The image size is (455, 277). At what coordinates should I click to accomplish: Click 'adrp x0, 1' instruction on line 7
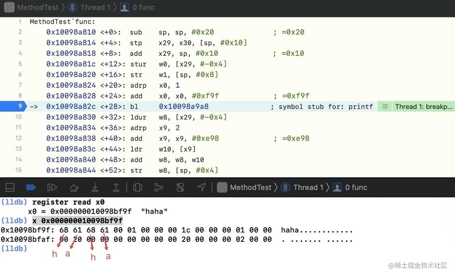[155, 85]
